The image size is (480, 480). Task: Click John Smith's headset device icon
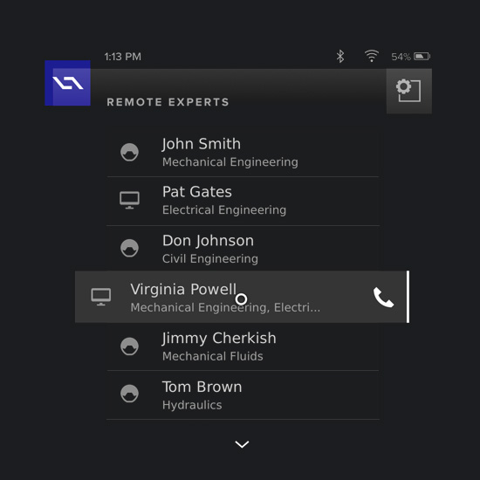[x=129, y=152]
